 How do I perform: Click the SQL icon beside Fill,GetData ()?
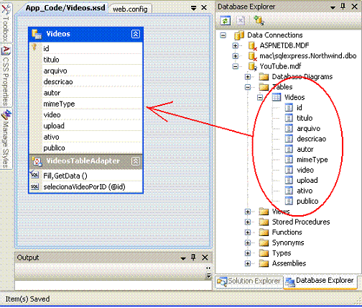pos(34,176)
